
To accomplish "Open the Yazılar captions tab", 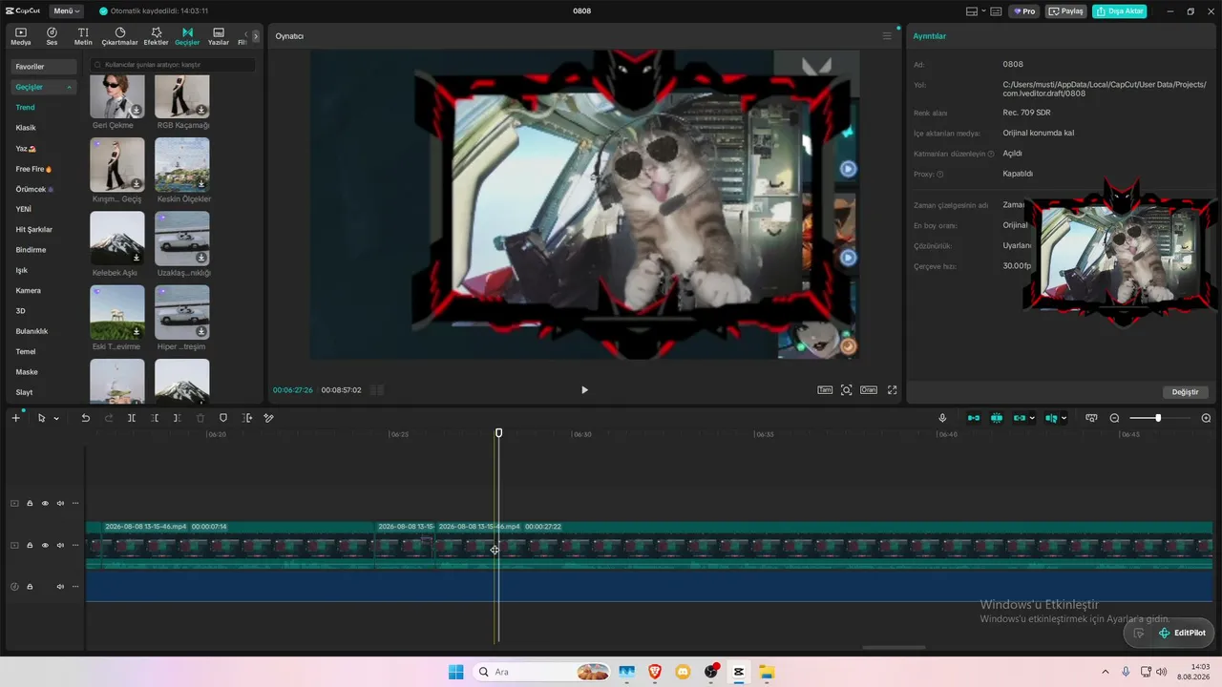I will [219, 36].
